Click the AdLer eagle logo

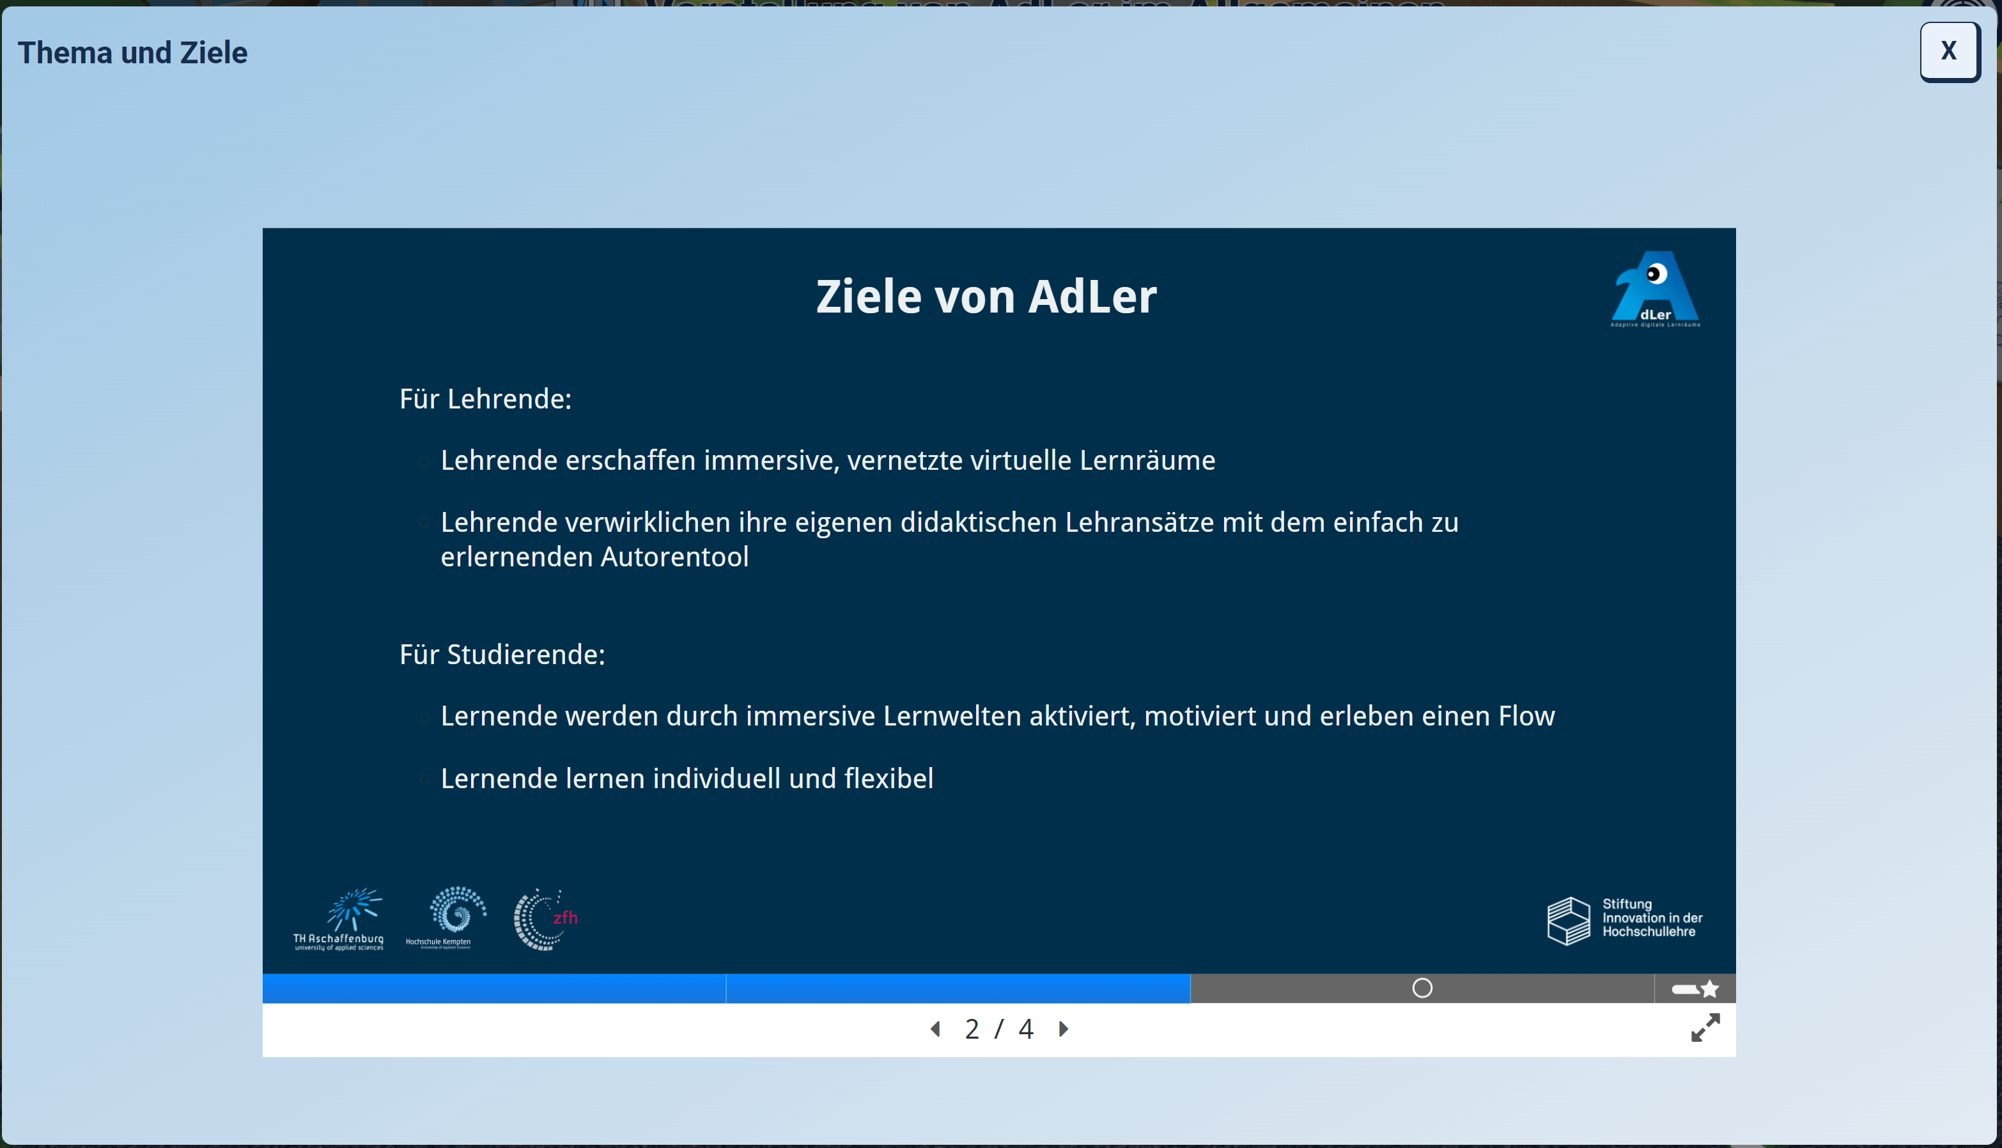(x=1655, y=288)
